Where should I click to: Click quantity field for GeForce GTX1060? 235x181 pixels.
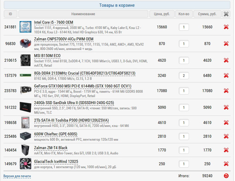[x=184, y=91]
